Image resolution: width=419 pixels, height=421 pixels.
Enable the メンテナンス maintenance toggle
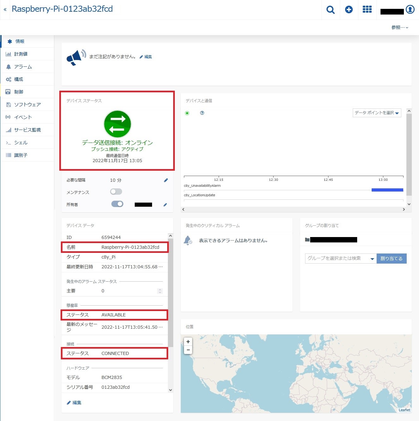pos(116,192)
